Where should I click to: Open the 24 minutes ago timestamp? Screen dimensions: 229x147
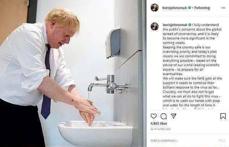160,129
